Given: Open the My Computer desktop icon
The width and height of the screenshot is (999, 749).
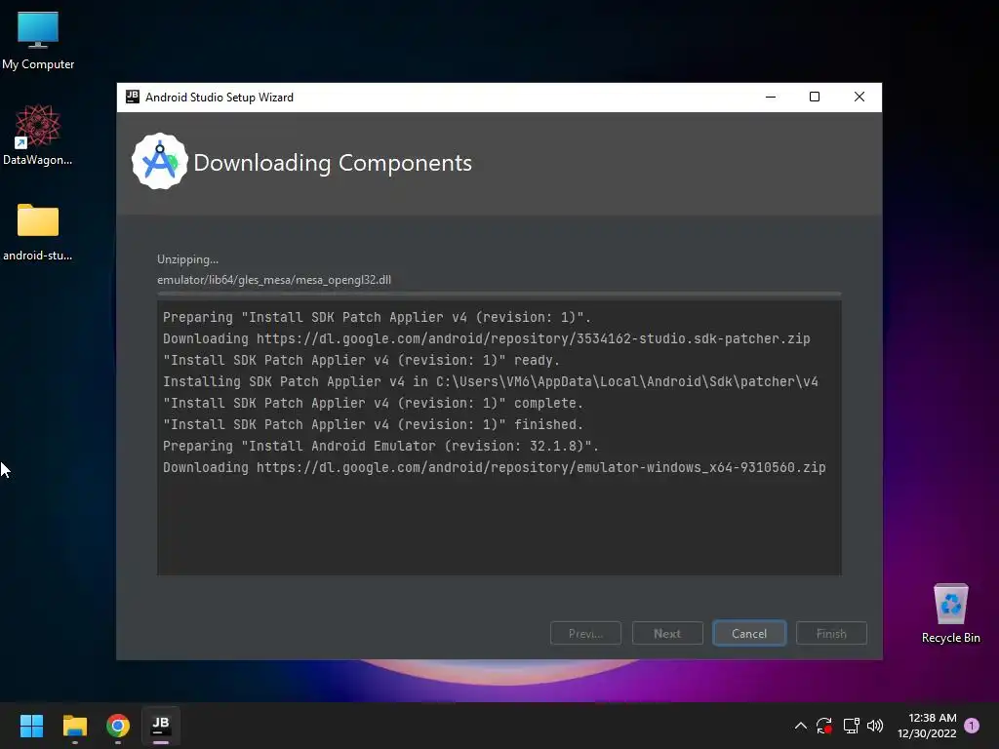Looking at the screenshot, I should tap(38, 41).
